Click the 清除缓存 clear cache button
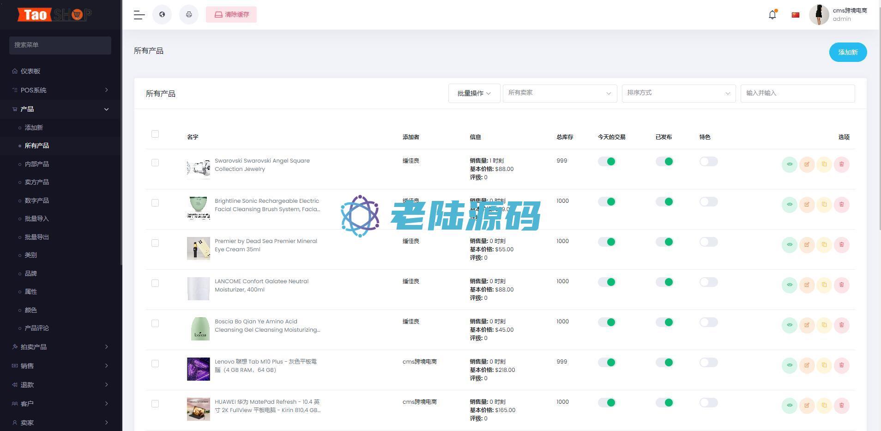The image size is (881, 431). coord(231,15)
